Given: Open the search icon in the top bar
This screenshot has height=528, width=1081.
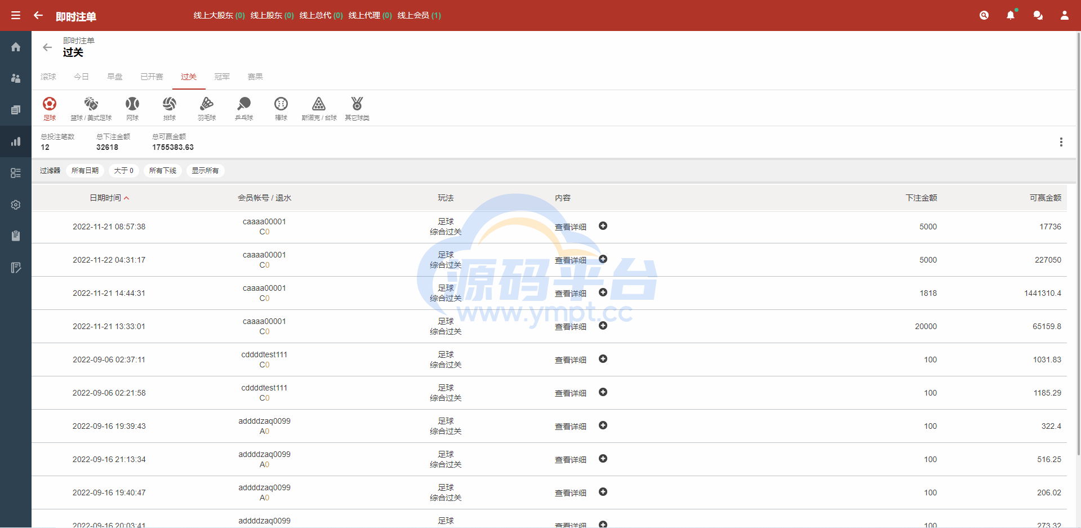Looking at the screenshot, I should [x=984, y=15].
